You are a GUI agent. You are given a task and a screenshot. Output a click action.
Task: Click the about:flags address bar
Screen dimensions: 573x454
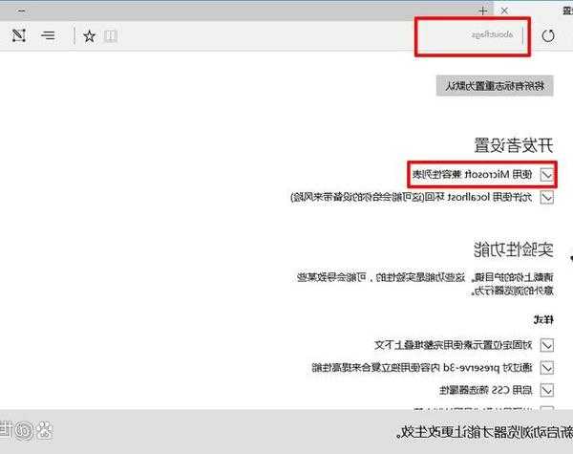(x=478, y=35)
